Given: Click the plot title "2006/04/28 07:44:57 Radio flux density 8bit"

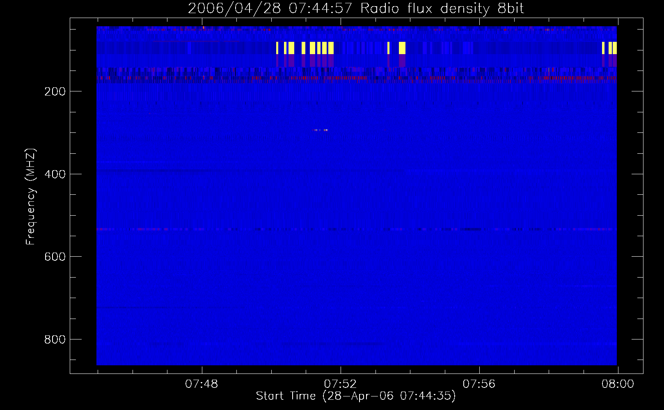Looking at the screenshot, I should point(356,9).
